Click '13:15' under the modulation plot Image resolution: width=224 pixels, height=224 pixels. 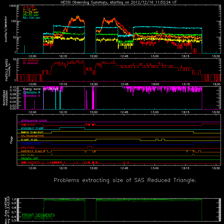(185, 112)
